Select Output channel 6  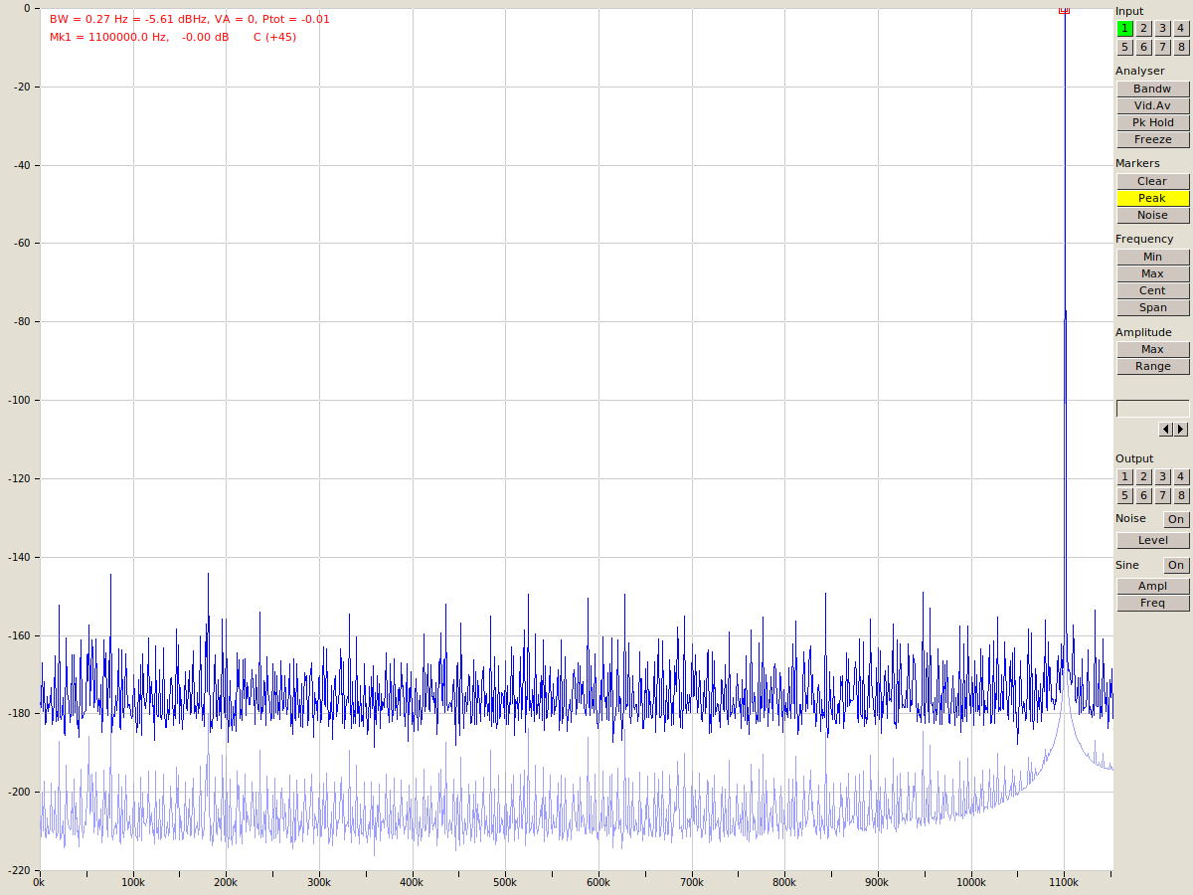[1143, 495]
